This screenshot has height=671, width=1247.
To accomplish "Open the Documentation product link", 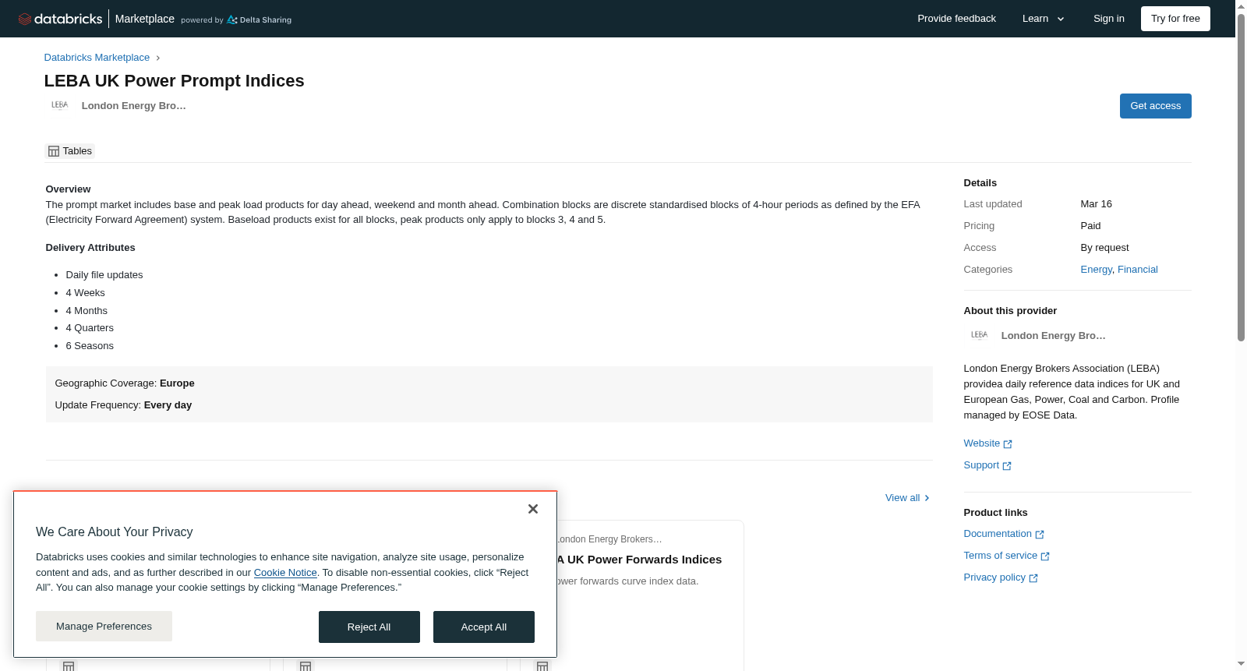I will point(1004,534).
